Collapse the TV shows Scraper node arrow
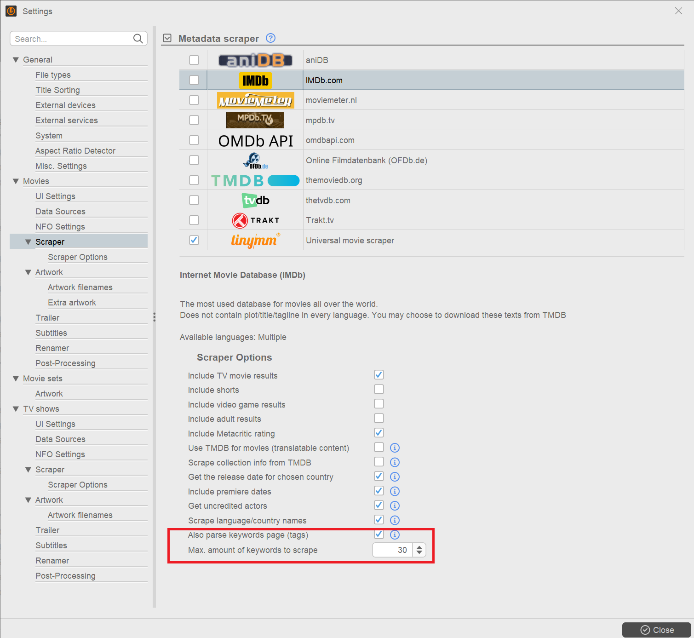This screenshot has width=694, height=638. (x=28, y=470)
